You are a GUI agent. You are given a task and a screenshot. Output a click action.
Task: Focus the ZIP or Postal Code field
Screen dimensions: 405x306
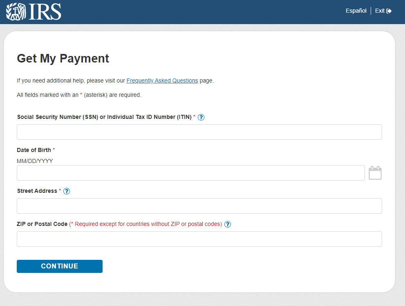(199, 239)
